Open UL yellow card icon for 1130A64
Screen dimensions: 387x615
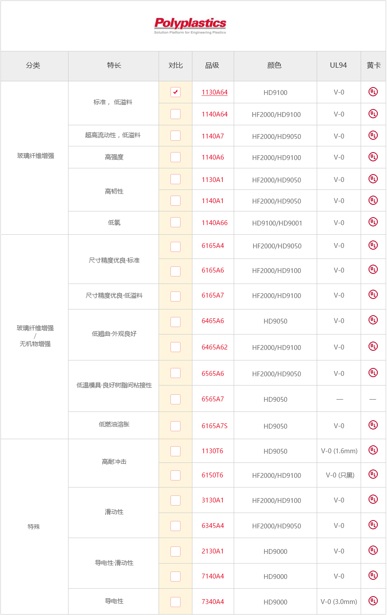pyautogui.click(x=373, y=92)
